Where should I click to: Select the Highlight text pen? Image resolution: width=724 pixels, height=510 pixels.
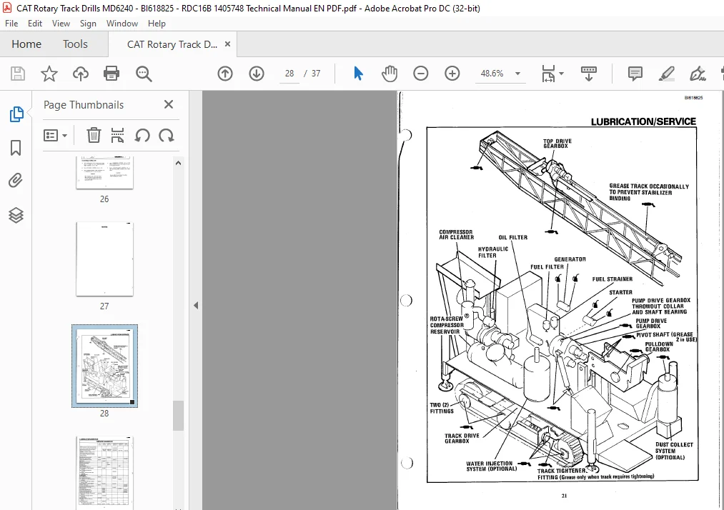(x=666, y=74)
